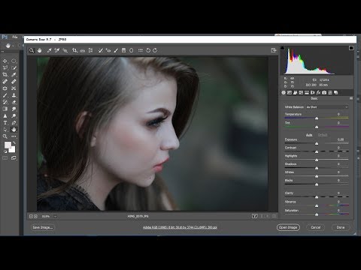This screenshot has height=270, width=361.
Task: Select the Zoom tool in Camera Raw toolbar
Action: tap(32, 50)
